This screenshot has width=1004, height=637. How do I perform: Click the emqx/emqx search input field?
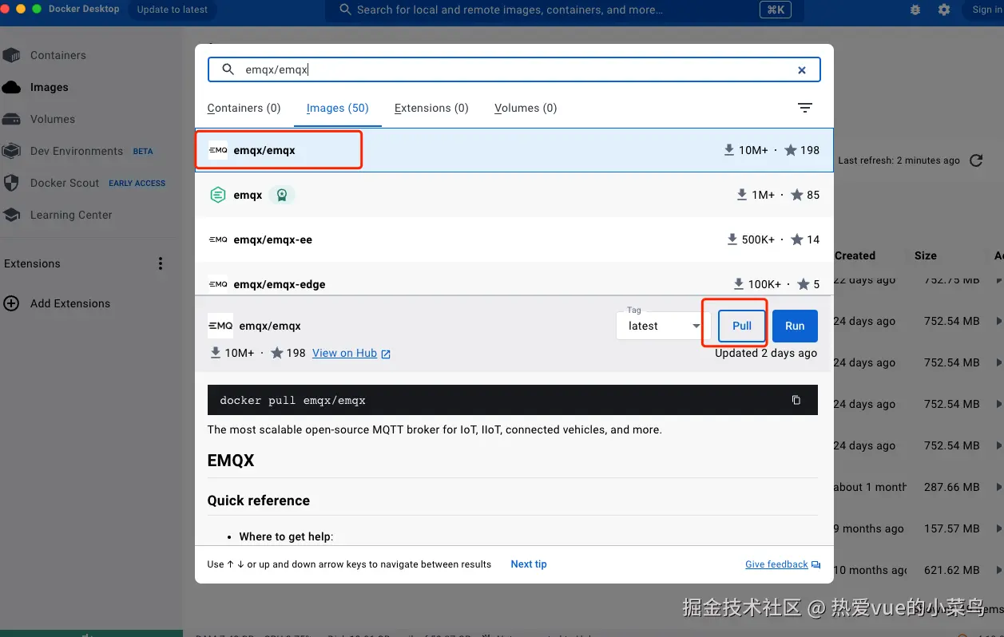point(514,69)
